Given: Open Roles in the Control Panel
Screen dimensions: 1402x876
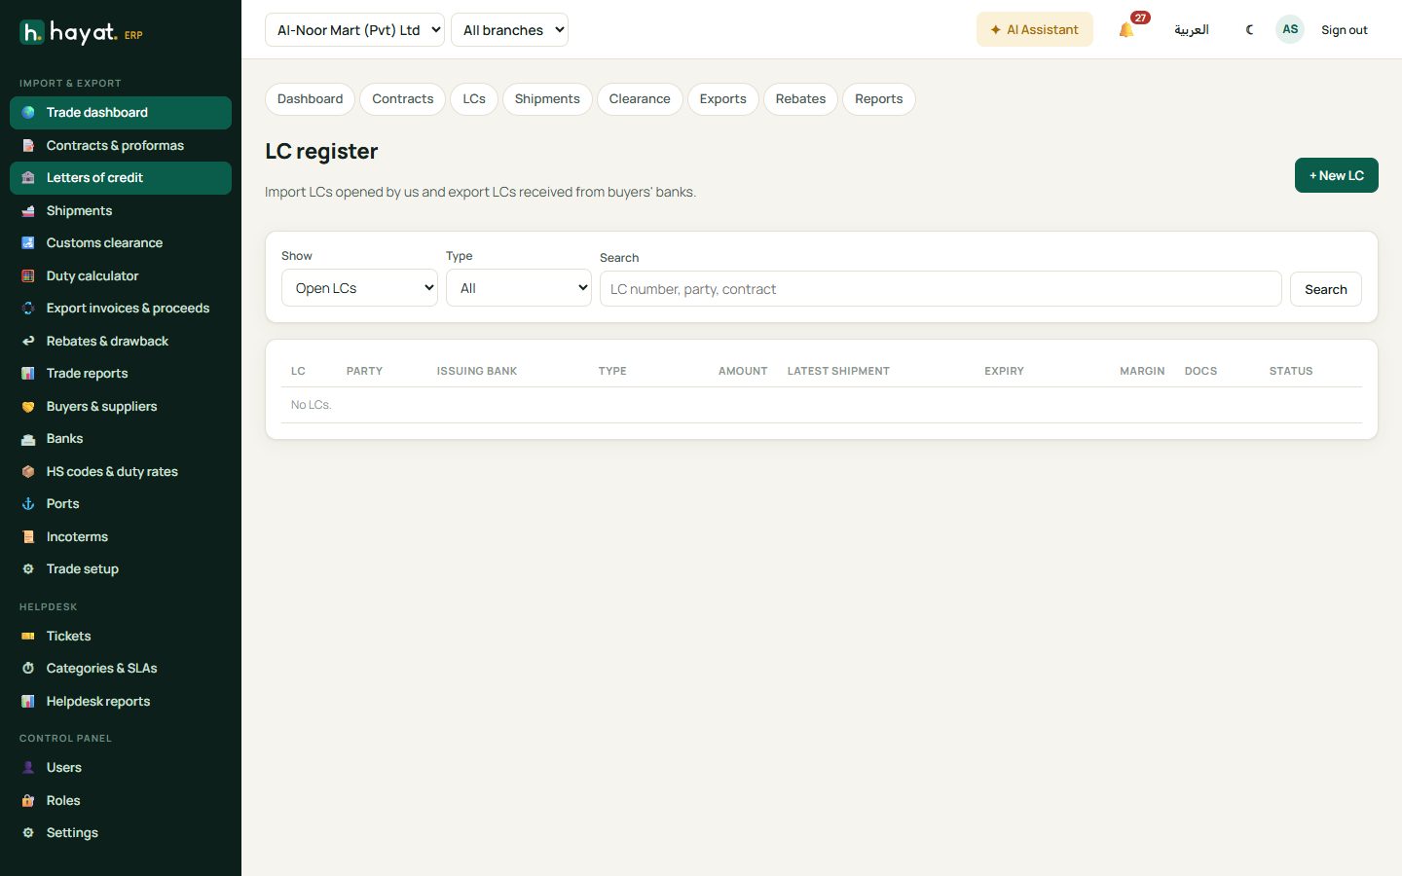Looking at the screenshot, I should coord(121,801).
